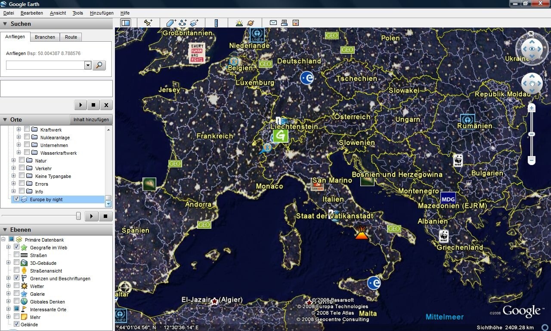551x331 pixels.
Task: Enable the Straßen layer checkbox
Action: coord(17,255)
